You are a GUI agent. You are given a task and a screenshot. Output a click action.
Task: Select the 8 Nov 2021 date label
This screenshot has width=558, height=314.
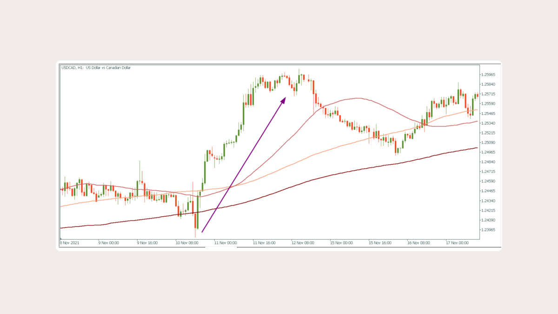point(70,242)
